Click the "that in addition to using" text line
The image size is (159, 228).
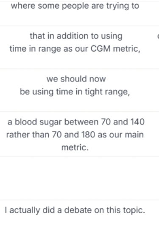tap(76, 36)
